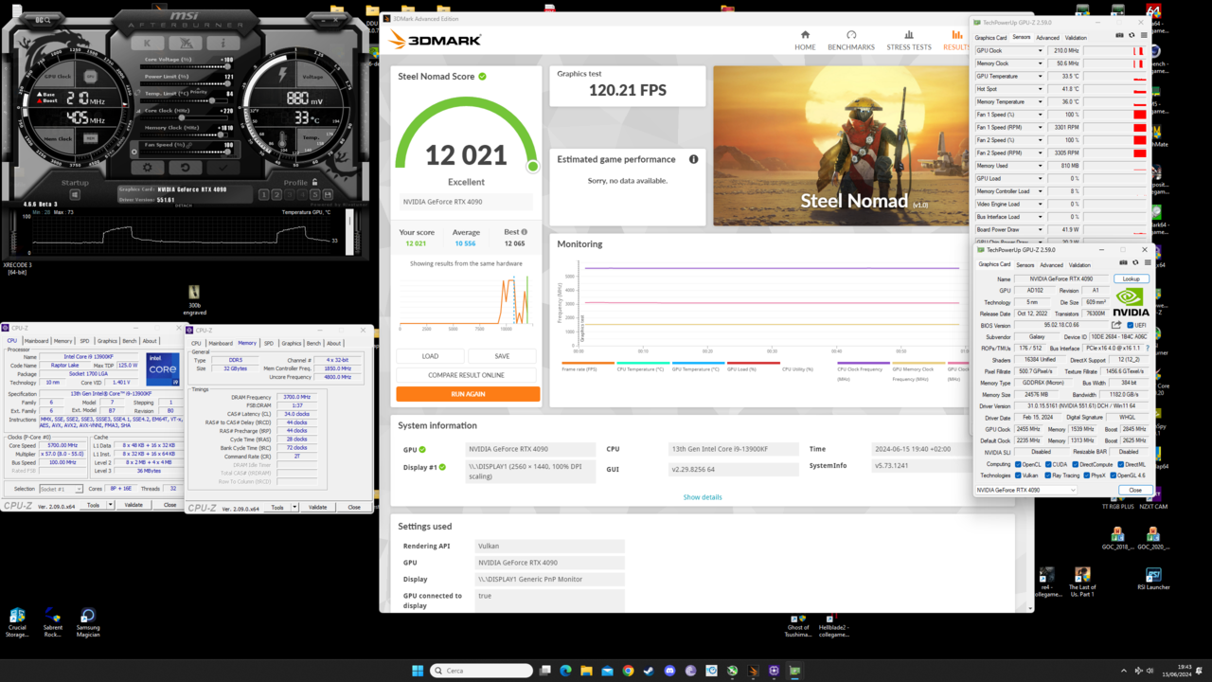Image resolution: width=1212 pixels, height=682 pixels.
Task: Switch to Advanced tab in GPU-Z Sensors window
Action: [1047, 38]
